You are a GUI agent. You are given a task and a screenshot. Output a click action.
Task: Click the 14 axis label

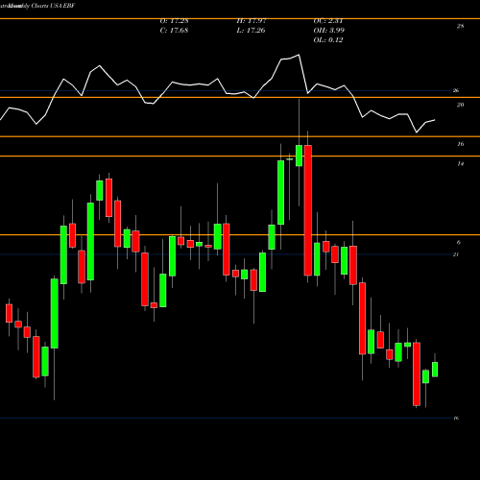coord(460,164)
